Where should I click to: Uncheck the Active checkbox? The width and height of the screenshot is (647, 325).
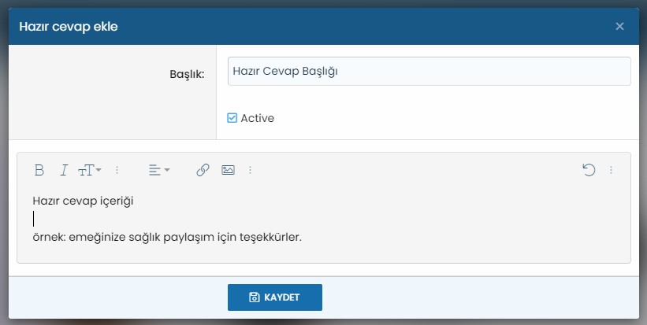[232, 118]
